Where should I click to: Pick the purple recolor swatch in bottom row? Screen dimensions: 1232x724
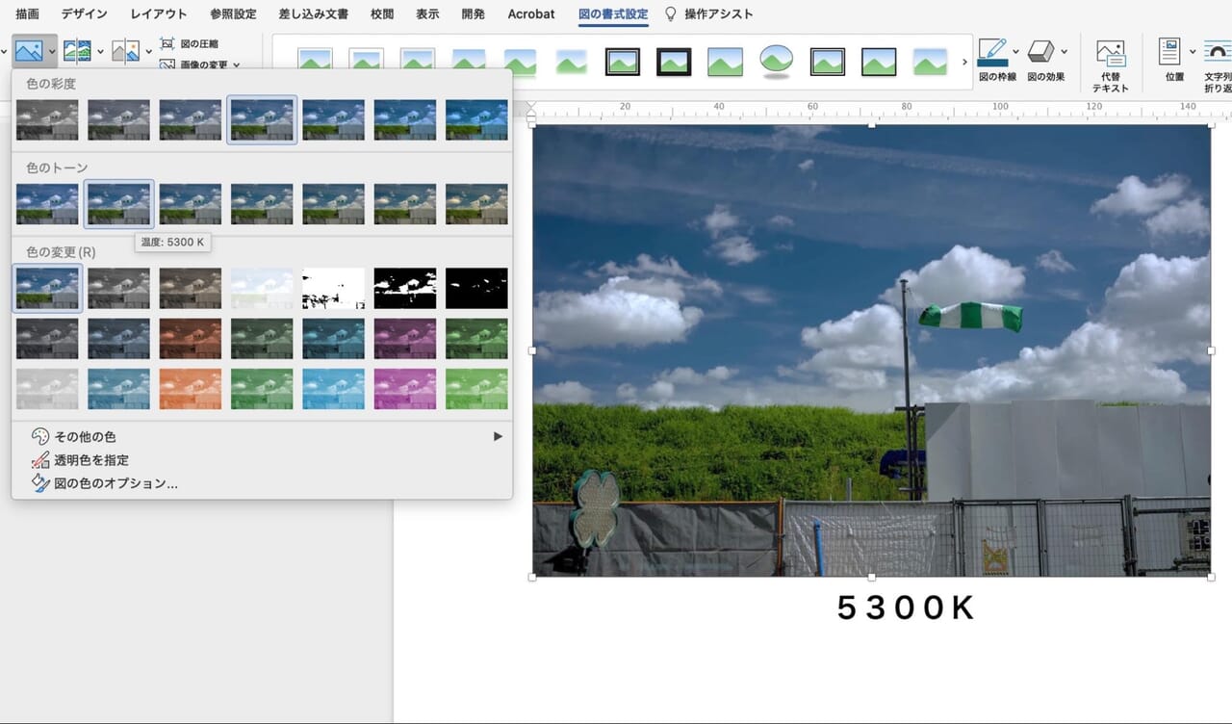(x=404, y=389)
